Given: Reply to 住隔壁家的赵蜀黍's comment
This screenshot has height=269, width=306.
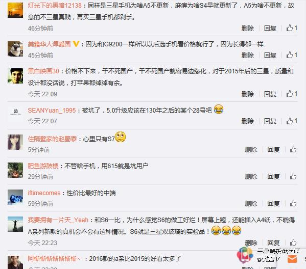Looking at the screenshot, I should (x=273, y=149).
